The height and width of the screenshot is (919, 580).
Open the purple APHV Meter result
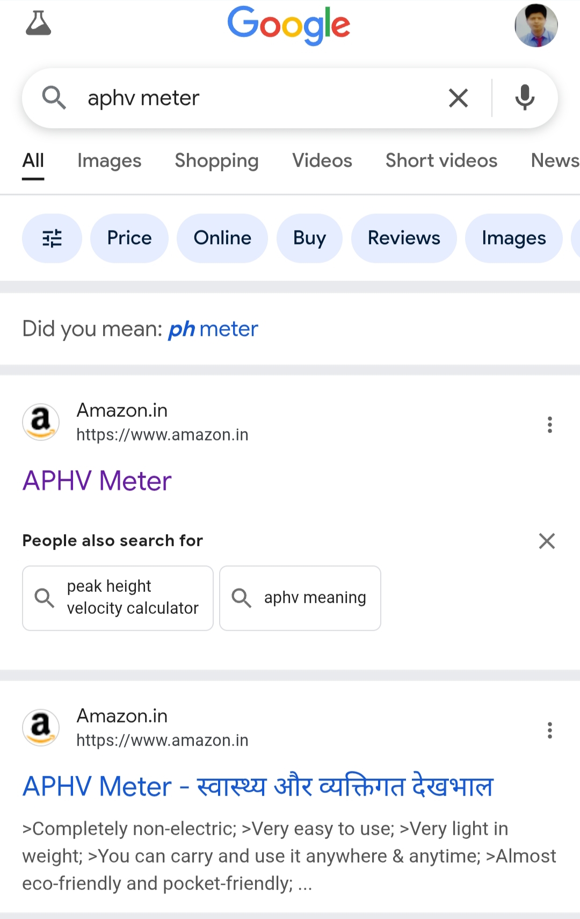click(97, 481)
